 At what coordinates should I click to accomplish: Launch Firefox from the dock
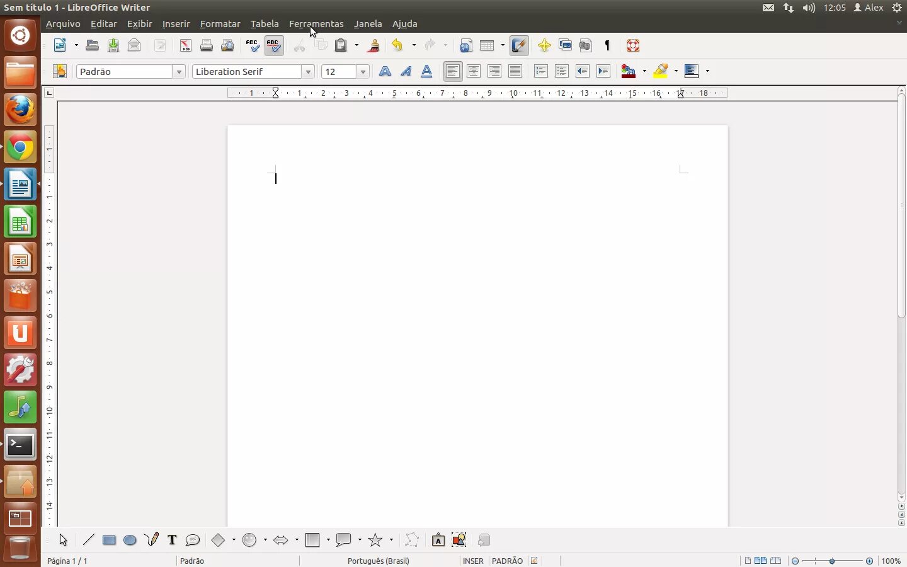tap(20, 109)
